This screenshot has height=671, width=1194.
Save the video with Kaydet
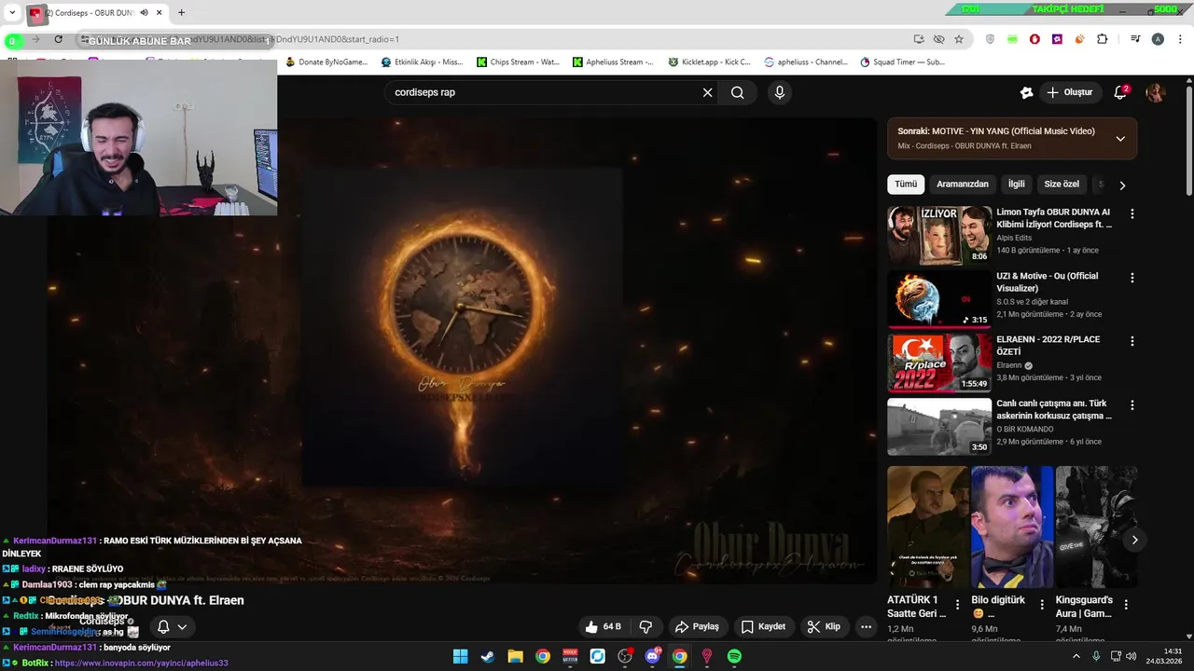(763, 626)
